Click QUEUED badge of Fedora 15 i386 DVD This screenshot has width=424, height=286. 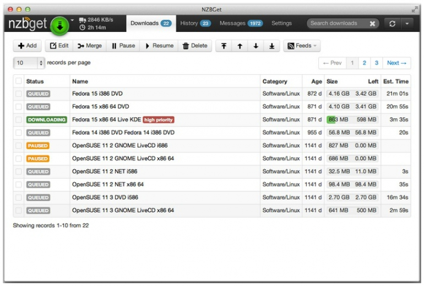pos(38,94)
